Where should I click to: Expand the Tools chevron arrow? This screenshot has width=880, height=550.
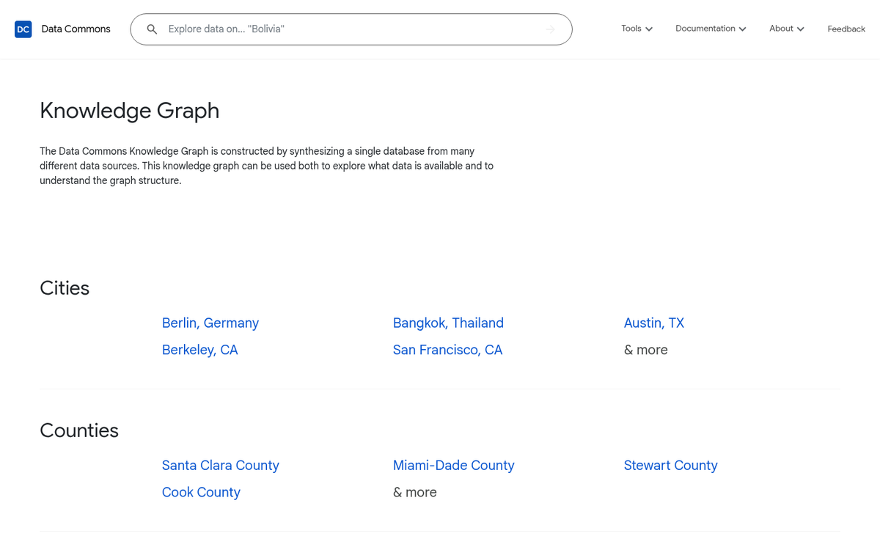(649, 29)
